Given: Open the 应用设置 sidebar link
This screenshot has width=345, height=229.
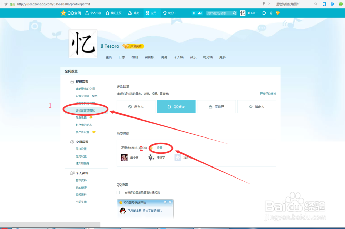Looking at the screenshot, I should (x=81, y=156).
